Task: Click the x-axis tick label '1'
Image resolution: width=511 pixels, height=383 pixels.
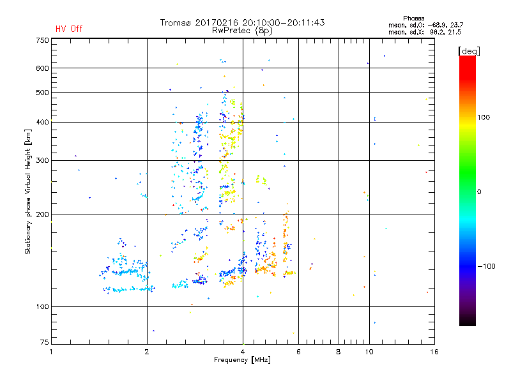Action: point(51,352)
